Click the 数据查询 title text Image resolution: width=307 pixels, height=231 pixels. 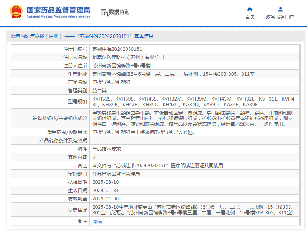119,12
